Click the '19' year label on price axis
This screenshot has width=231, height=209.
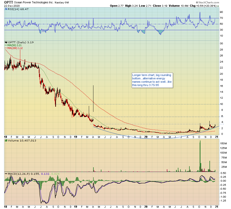(75, 137)
